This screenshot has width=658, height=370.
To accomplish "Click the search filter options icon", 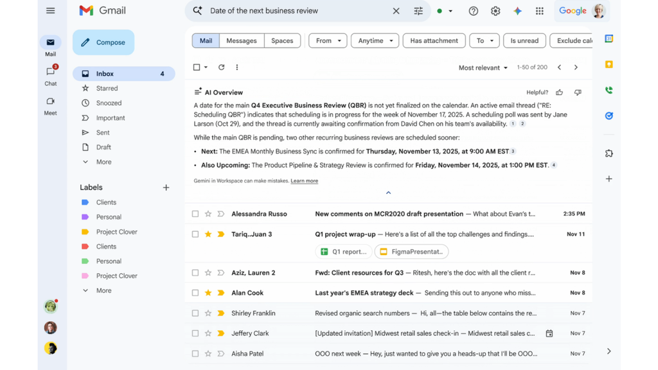I will point(418,11).
